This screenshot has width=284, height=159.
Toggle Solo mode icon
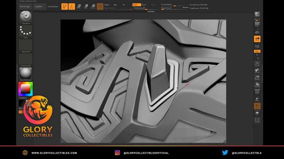coord(257,113)
